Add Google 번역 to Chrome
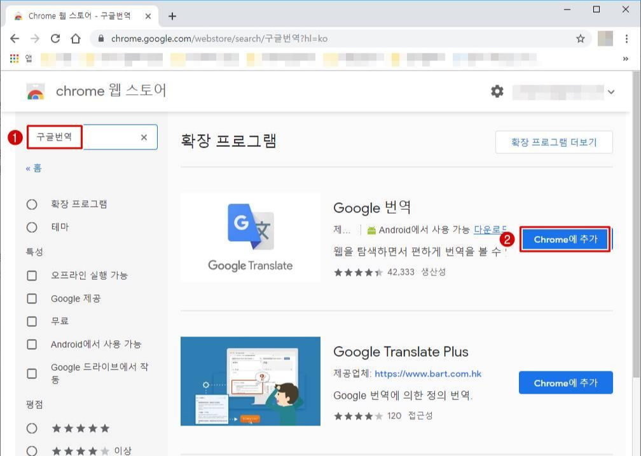This screenshot has height=456, width=641. [x=565, y=240]
